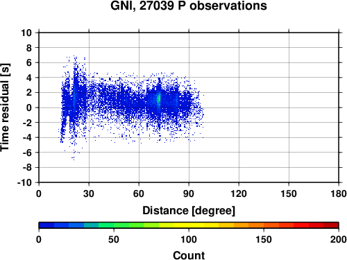Viewport: 347px width, 260px height.
Task: Click the x-axis tick label '30'
Action: [89, 193]
